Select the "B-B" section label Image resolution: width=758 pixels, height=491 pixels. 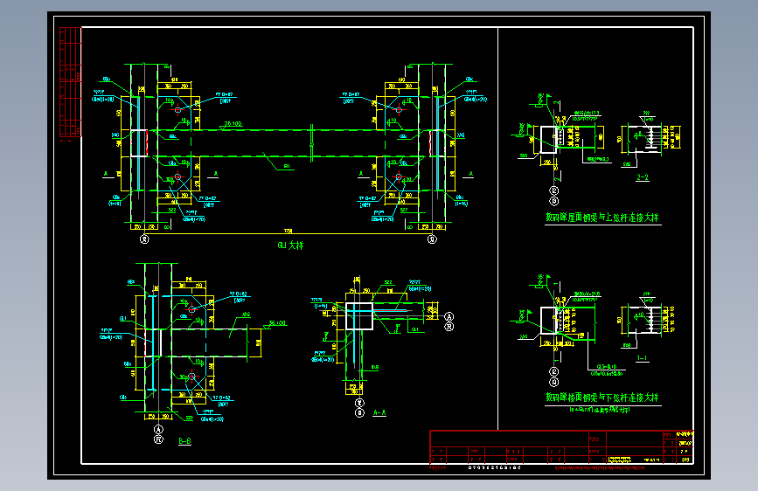pos(184,440)
